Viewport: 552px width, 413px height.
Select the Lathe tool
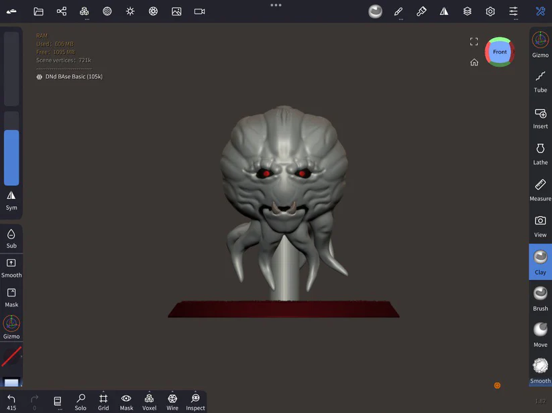(x=541, y=155)
